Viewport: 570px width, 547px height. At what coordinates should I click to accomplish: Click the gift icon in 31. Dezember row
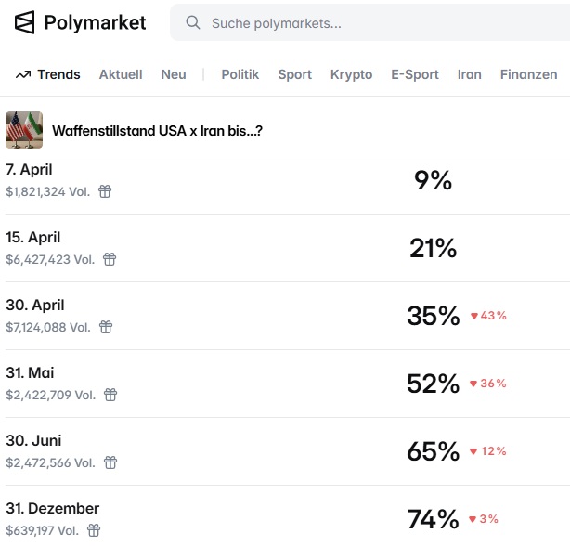[x=94, y=530]
